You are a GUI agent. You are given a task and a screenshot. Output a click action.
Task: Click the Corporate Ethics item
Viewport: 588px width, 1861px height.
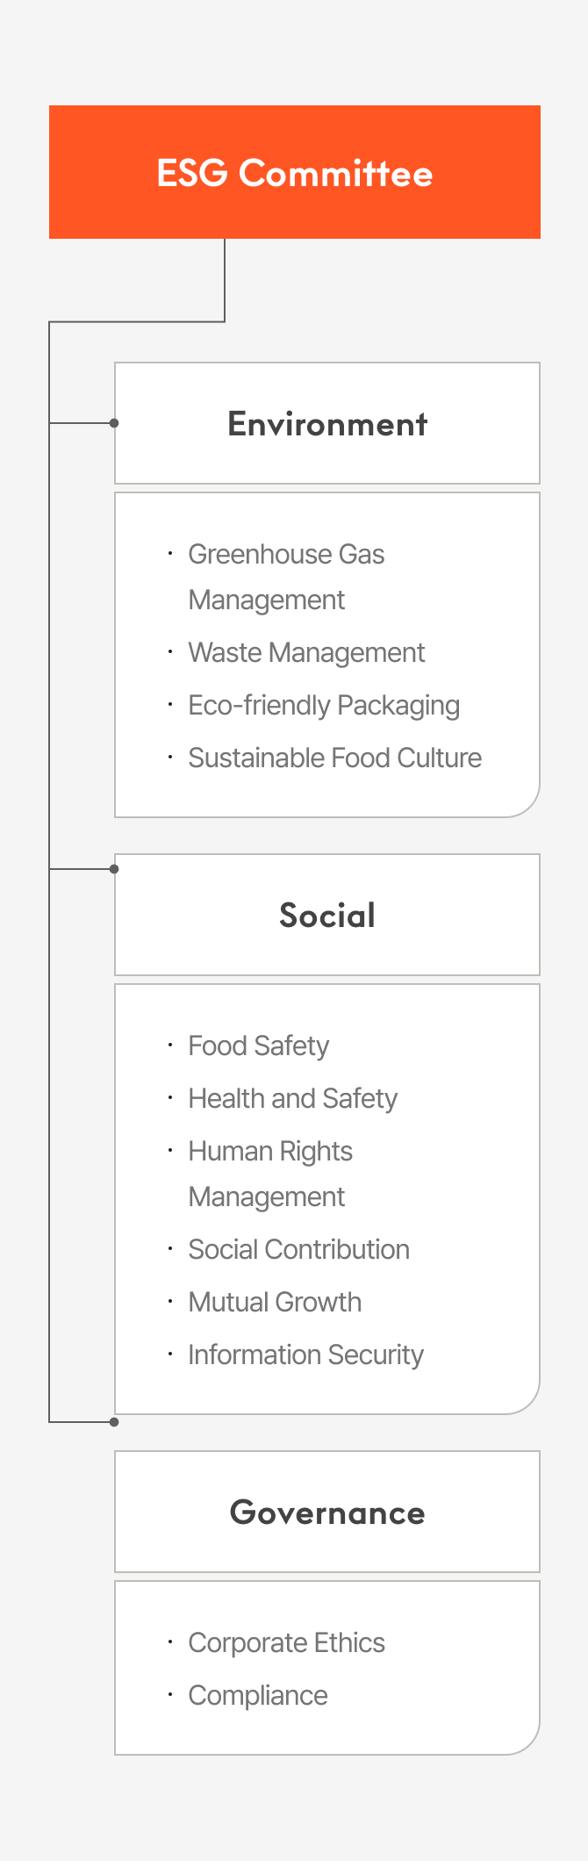(x=286, y=1642)
